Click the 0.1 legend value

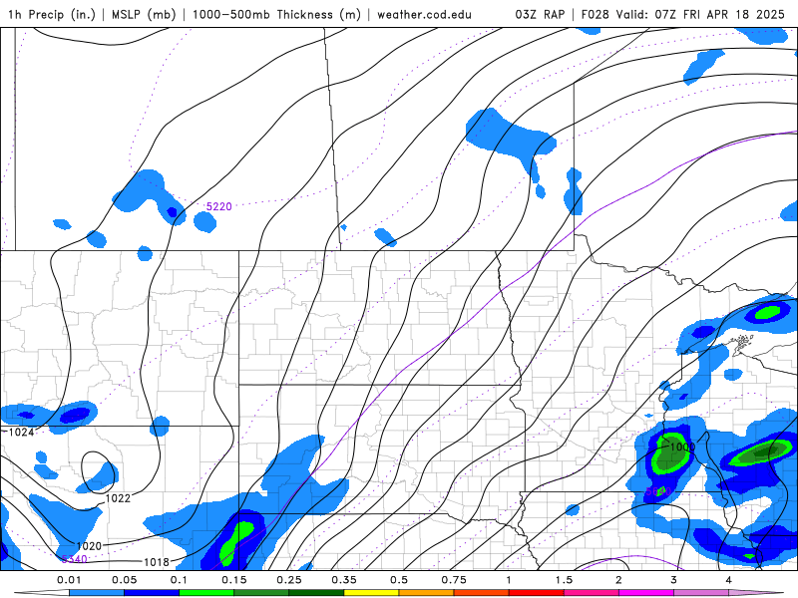point(179,580)
